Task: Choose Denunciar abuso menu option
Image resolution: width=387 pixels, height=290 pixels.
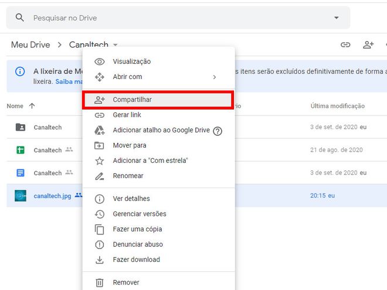Action: tap(158, 244)
